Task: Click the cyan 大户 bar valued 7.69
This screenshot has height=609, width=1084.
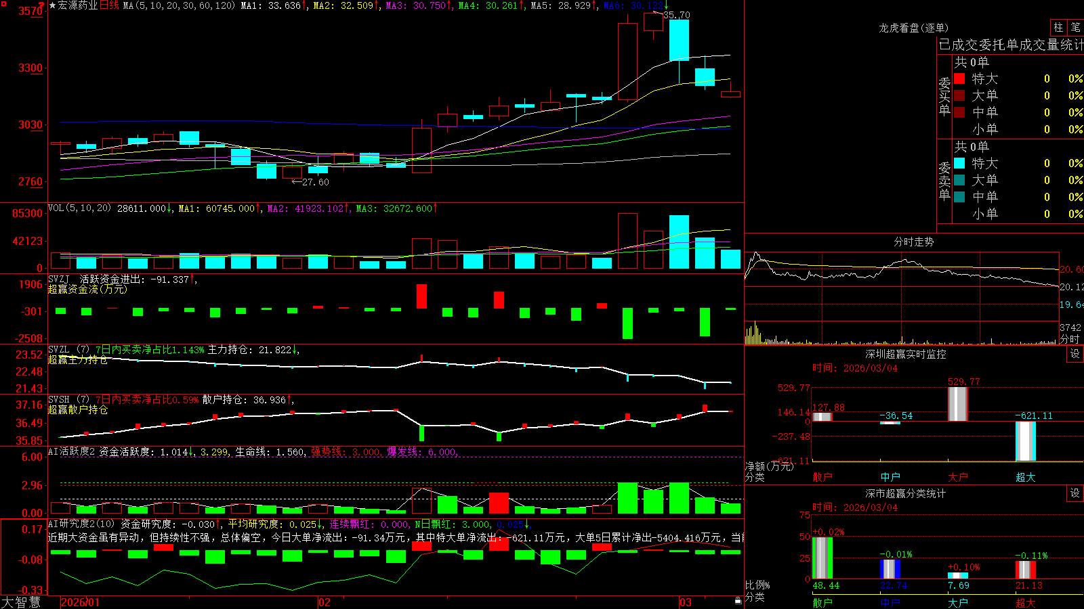Action: (958, 576)
